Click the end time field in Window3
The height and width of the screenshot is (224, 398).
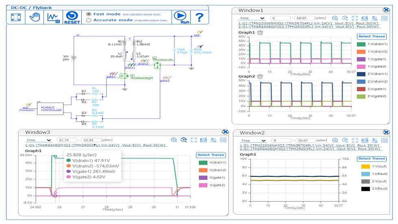pos(90,140)
